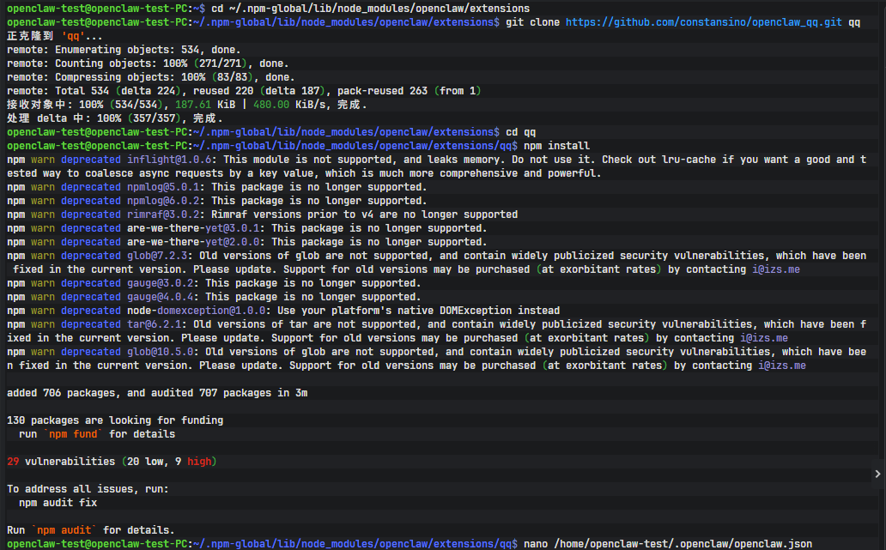Click the `npm audit` command text
The width and height of the screenshot is (886, 550).
[x=65, y=530]
